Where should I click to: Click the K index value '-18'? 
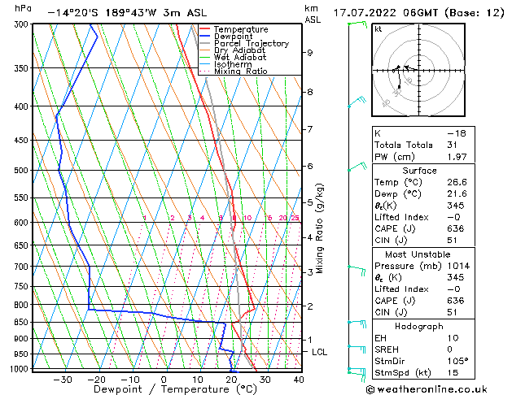tap(457, 133)
